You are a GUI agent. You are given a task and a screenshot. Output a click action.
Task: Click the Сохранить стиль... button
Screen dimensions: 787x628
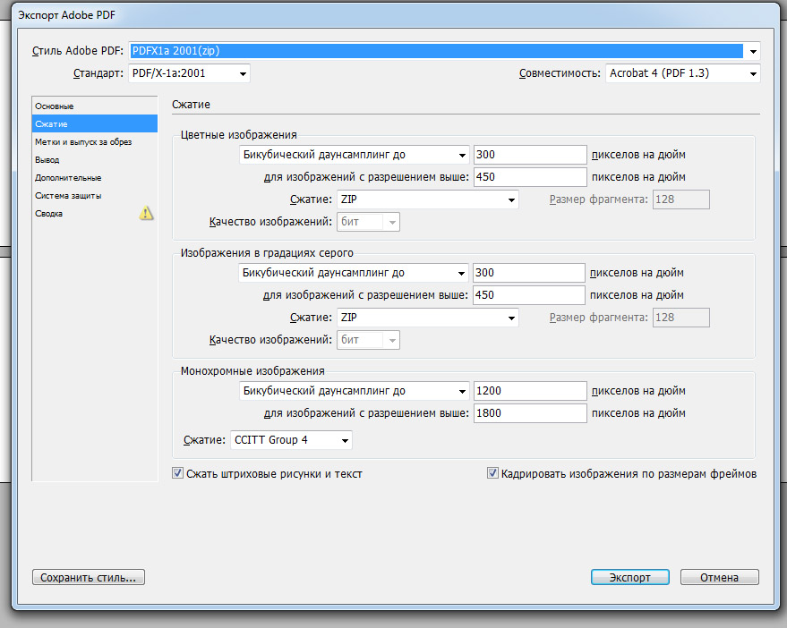pos(89,577)
